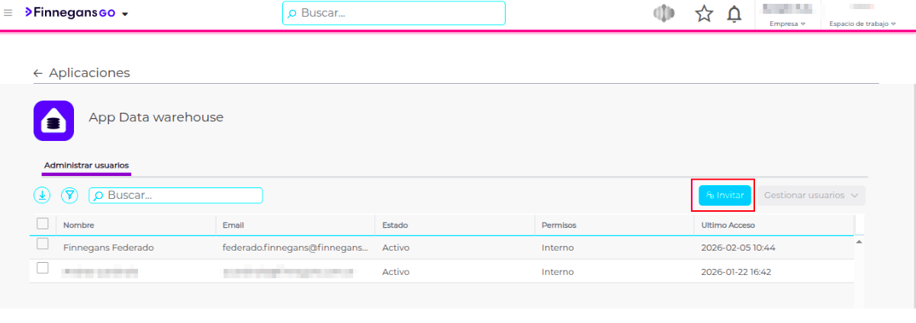Open the notifications bell
The image size is (916, 323).
(x=734, y=14)
